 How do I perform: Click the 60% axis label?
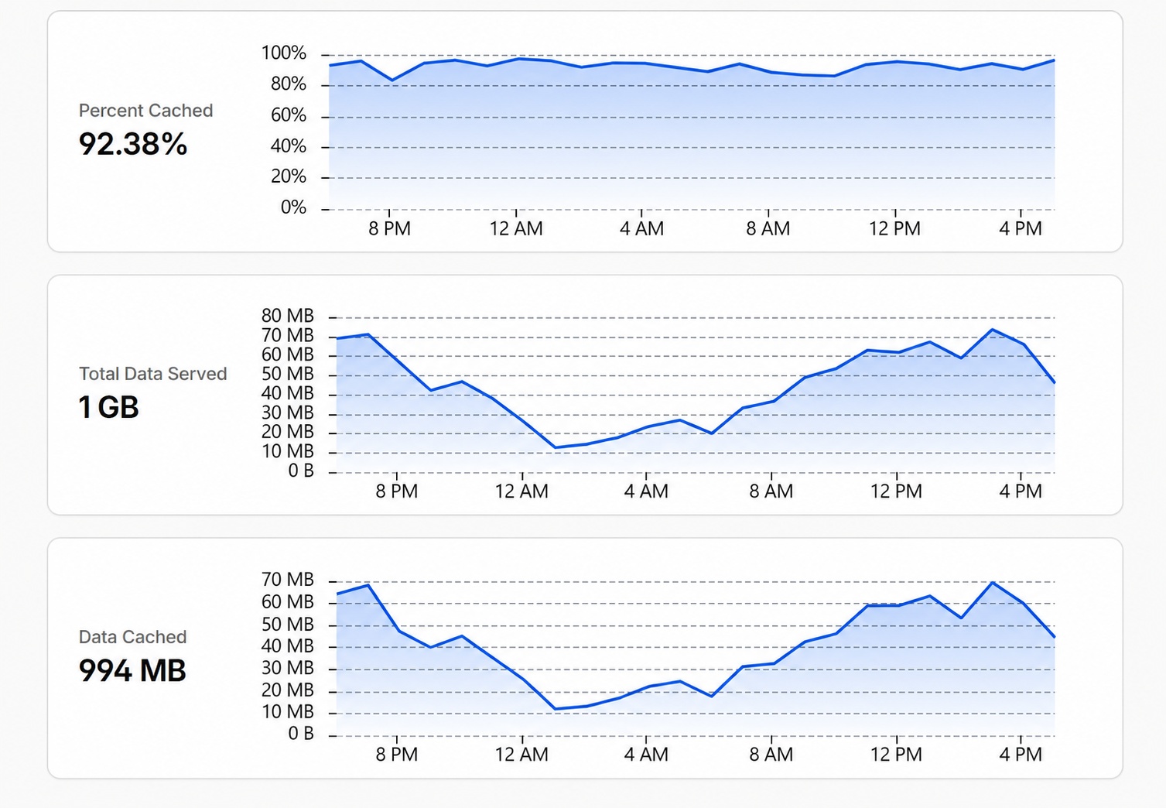pyautogui.click(x=289, y=115)
